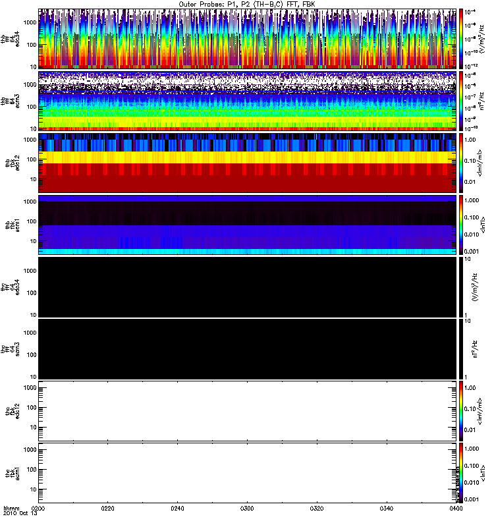Screen dimensions: 494x527
Task: Click the 'thc fbk edc12' y-axis label
Action: tap(13, 410)
